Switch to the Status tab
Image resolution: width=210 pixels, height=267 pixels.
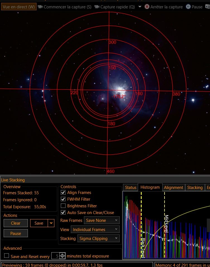click(x=131, y=188)
